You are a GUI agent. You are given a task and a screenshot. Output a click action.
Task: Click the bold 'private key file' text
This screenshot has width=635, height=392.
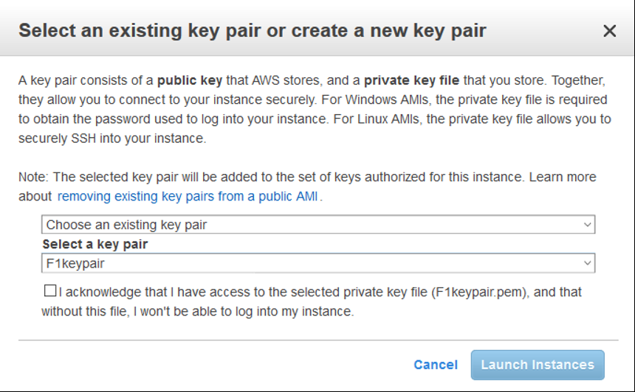click(x=411, y=80)
